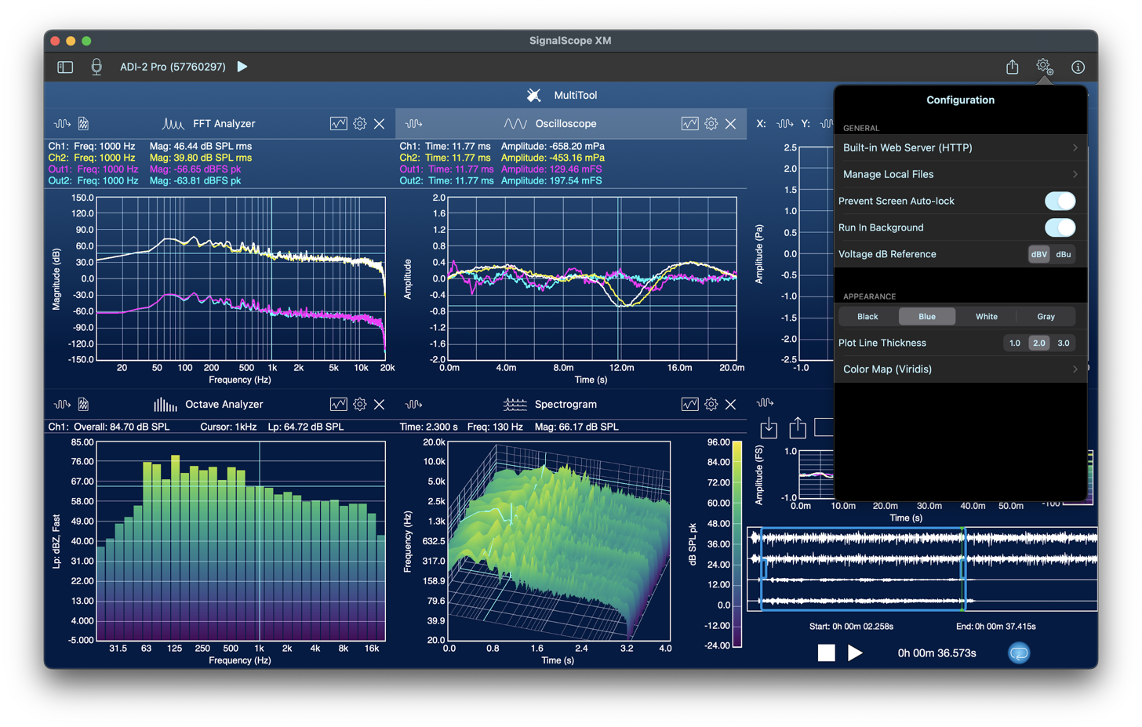
Task: Choose White appearance theme
Action: (x=987, y=317)
